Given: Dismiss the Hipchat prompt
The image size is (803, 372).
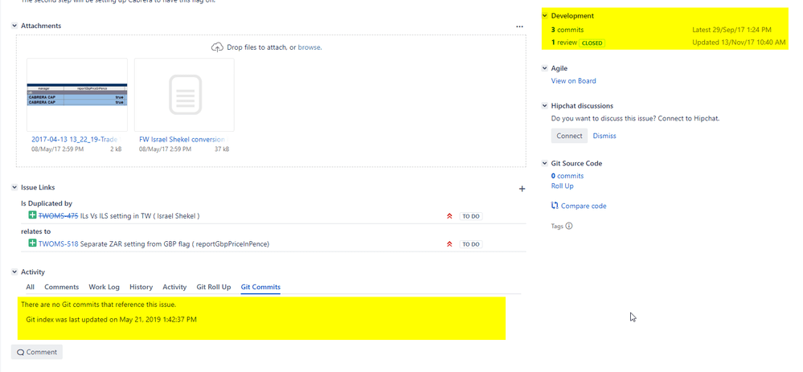Looking at the screenshot, I should coord(604,136).
